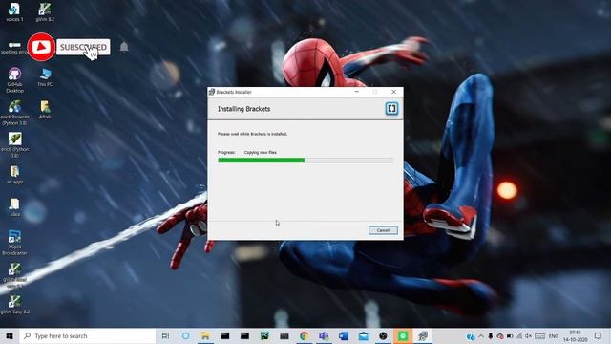Show hidden system tray icons

pos(481,336)
